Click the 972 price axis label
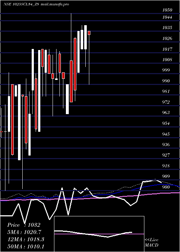Image resolution: width=180 pixels, height=252 pixels. click(x=166, y=102)
